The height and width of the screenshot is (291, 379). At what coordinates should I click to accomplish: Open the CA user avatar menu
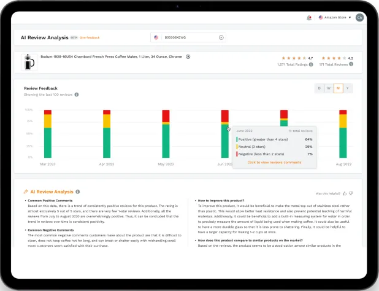click(359, 17)
